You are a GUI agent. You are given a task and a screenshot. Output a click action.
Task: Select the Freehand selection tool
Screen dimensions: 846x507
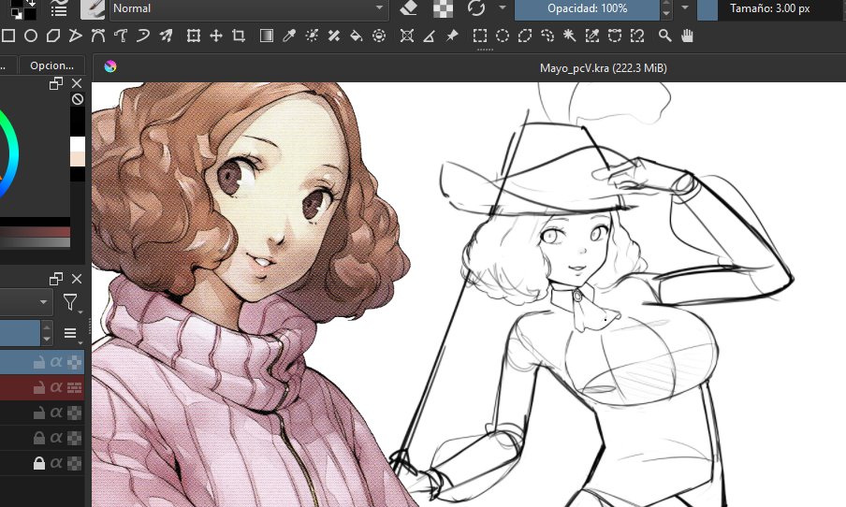click(x=547, y=36)
